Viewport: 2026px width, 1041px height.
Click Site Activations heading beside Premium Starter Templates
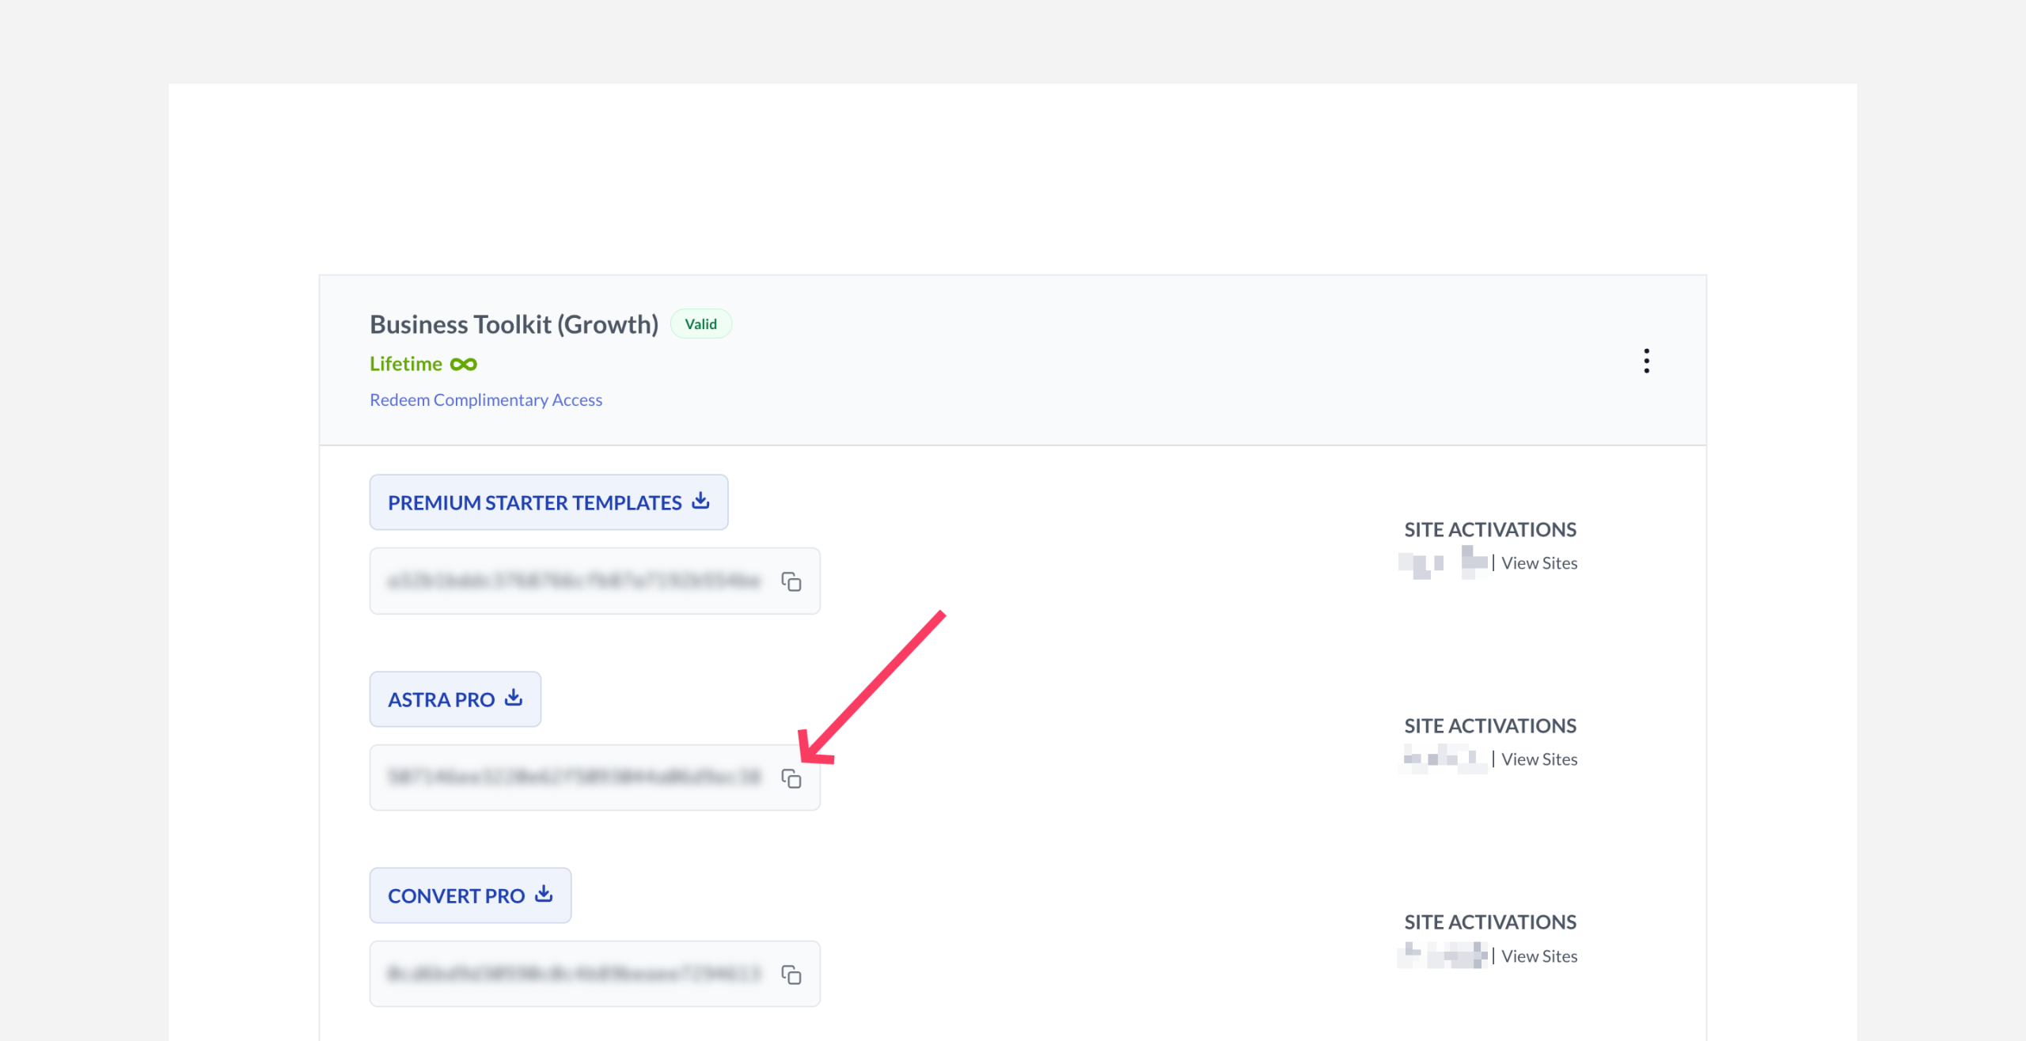1490,529
